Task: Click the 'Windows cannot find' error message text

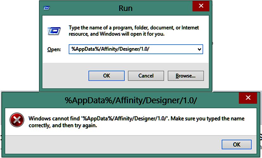Action: point(136,122)
